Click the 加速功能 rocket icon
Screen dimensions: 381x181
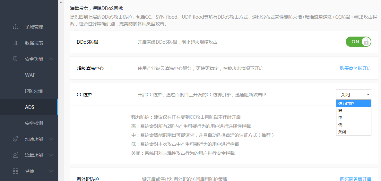click(x=15, y=139)
